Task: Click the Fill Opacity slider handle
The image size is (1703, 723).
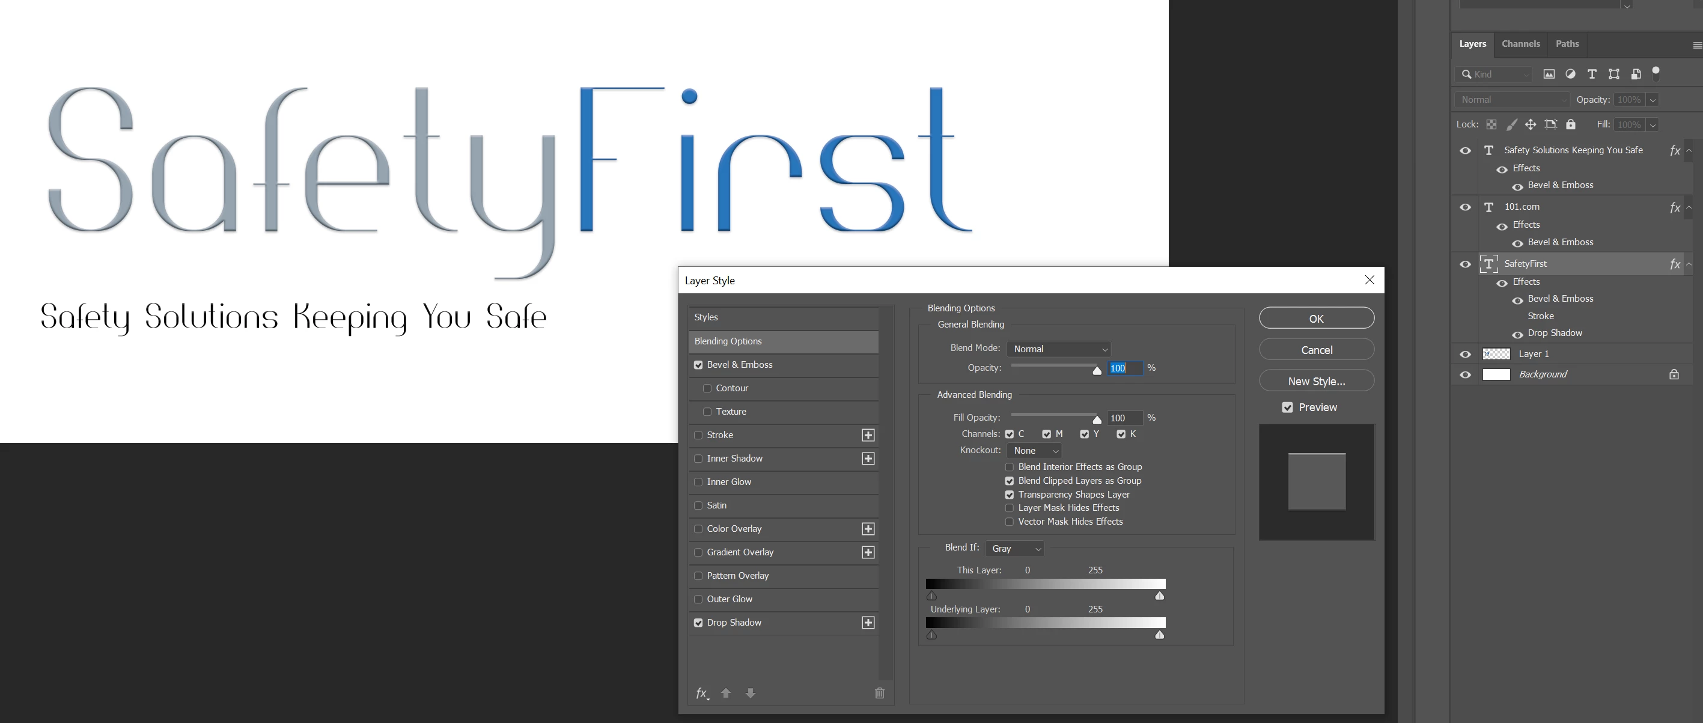Action: point(1097,420)
